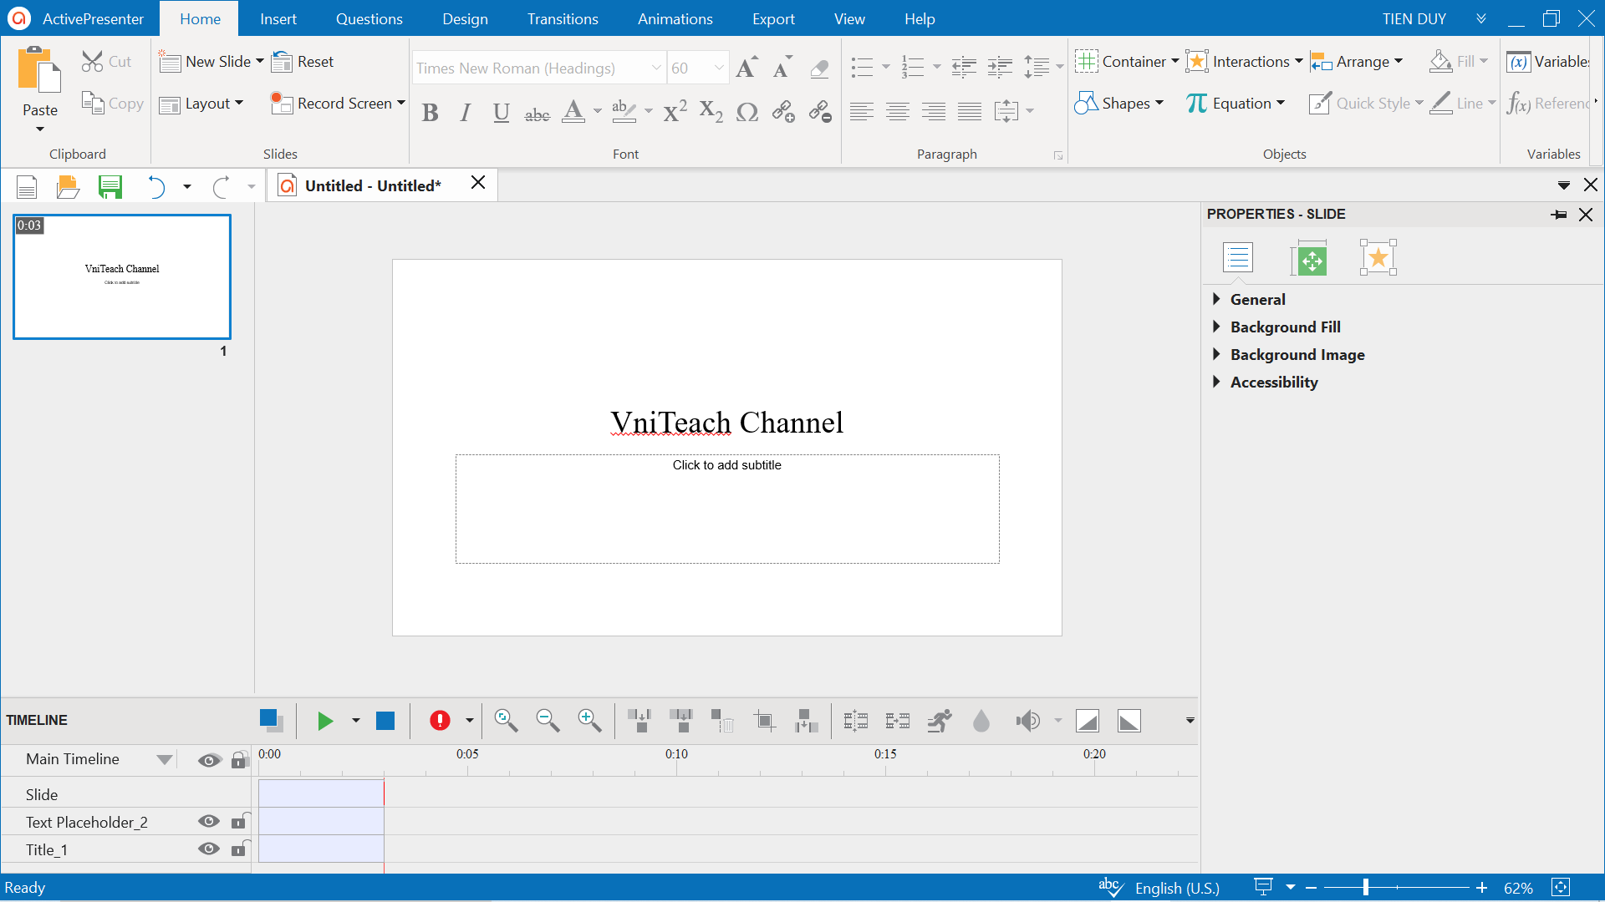
Task: Open the font name dropdown
Action: pos(656,68)
